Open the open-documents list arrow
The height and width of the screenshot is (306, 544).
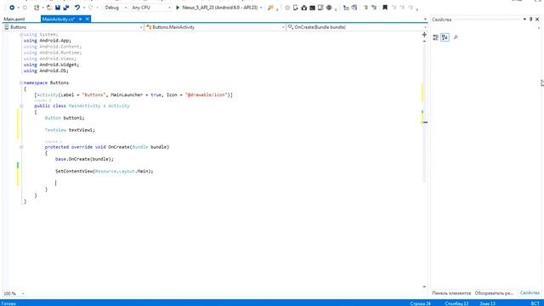[425, 19]
